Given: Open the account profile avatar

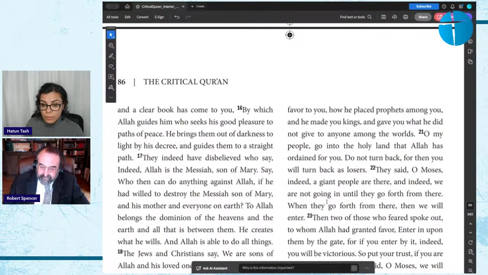Looking at the screenshot, I should 469,6.
